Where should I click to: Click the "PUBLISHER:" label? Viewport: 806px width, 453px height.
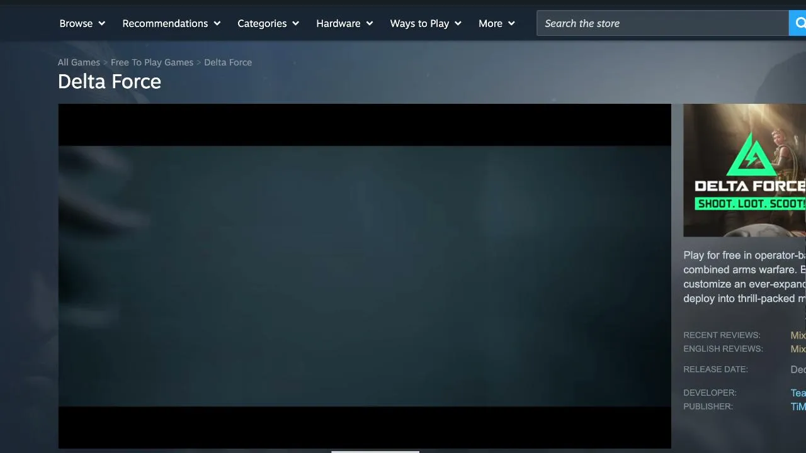point(708,406)
